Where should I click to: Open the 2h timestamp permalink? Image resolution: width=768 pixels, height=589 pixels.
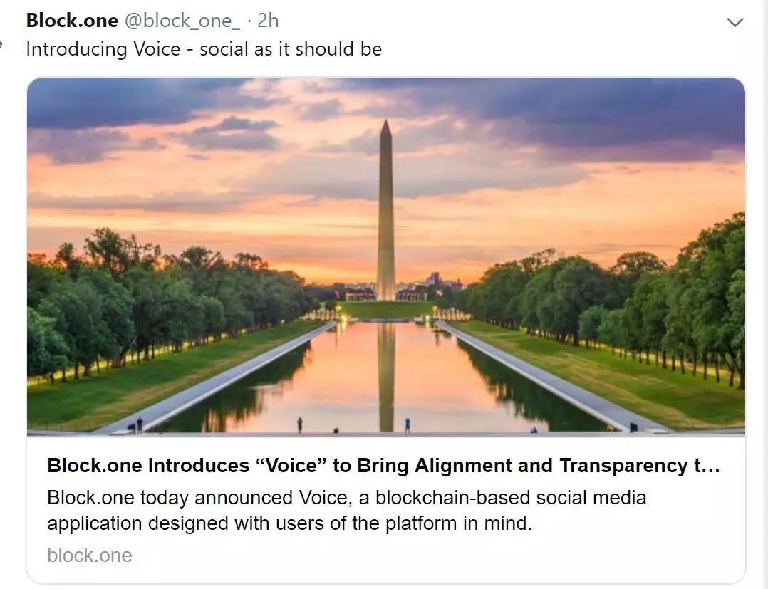(268, 21)
